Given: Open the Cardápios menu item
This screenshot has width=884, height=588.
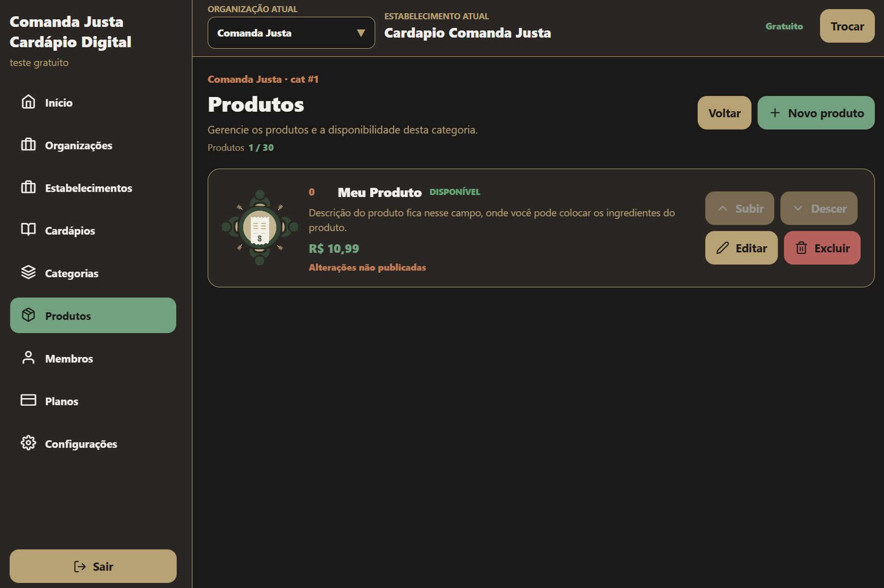Looking at the screenshot, I should (93, 231).
